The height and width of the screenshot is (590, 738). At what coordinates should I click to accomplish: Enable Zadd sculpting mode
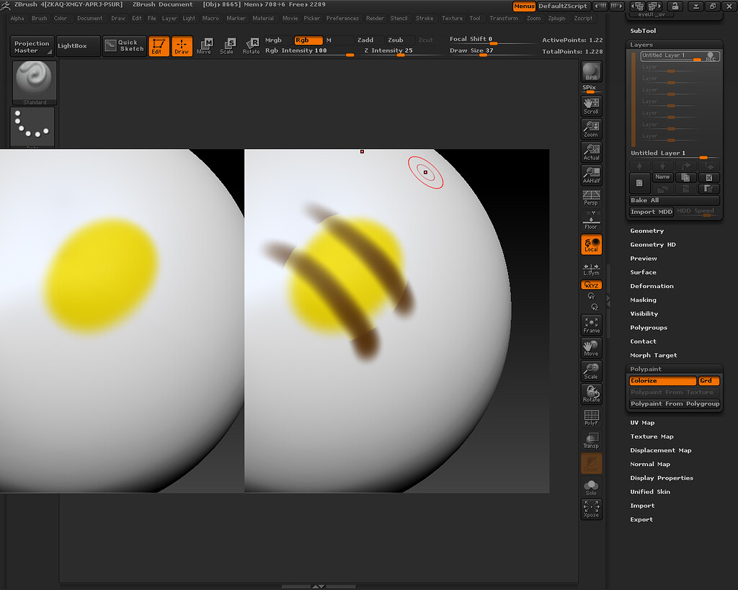pyautogui.click(x=365, y=40)
